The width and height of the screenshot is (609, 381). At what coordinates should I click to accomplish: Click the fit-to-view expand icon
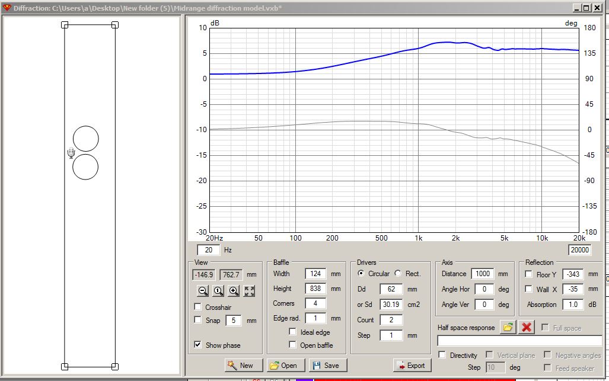(x=249, y=291)
